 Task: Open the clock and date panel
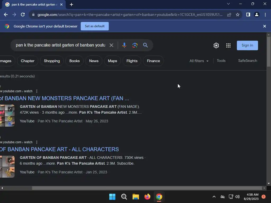[x=251, y=197]
